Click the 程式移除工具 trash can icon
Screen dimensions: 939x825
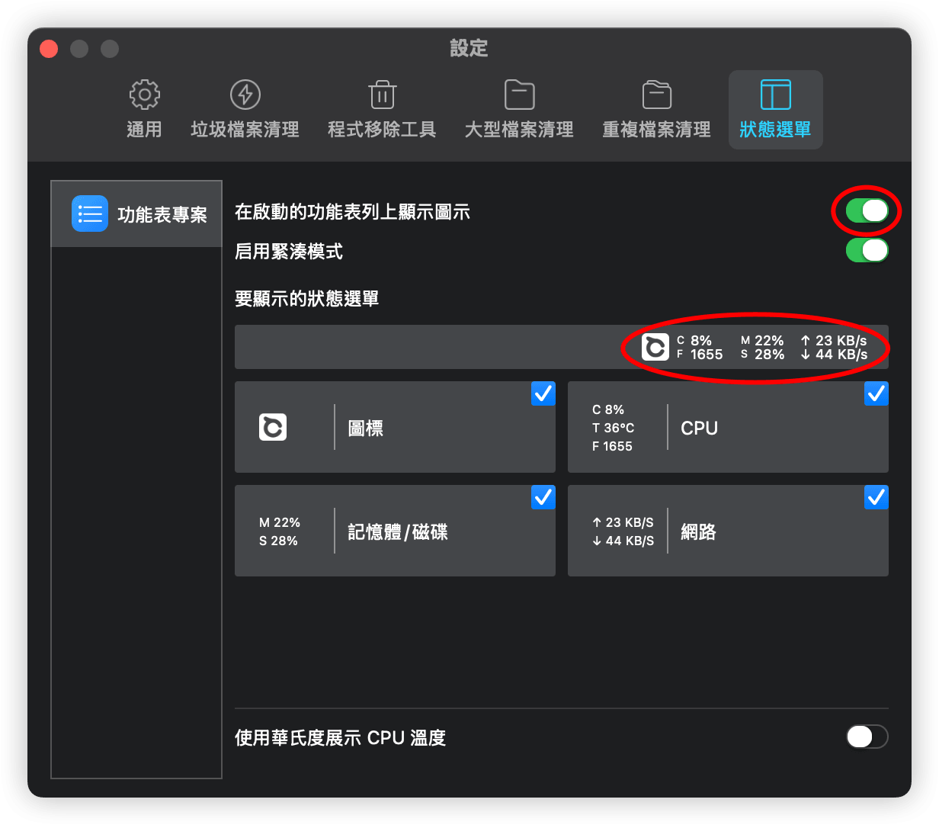pyautogui.click(x=382, y=95)
